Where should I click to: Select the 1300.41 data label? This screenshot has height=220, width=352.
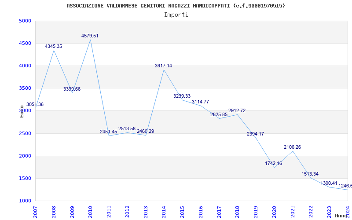point(329,183)
